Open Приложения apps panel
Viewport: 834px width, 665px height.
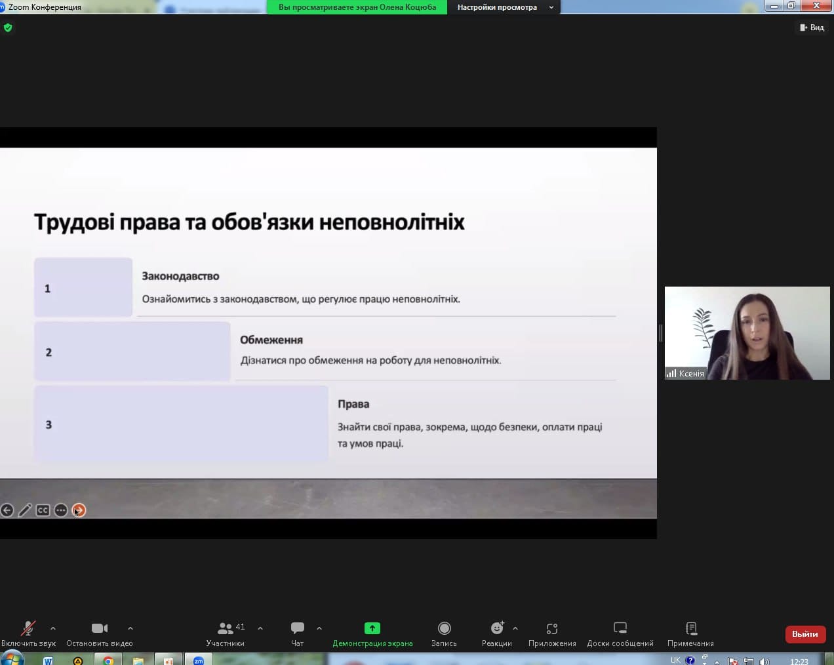[552, 633]
